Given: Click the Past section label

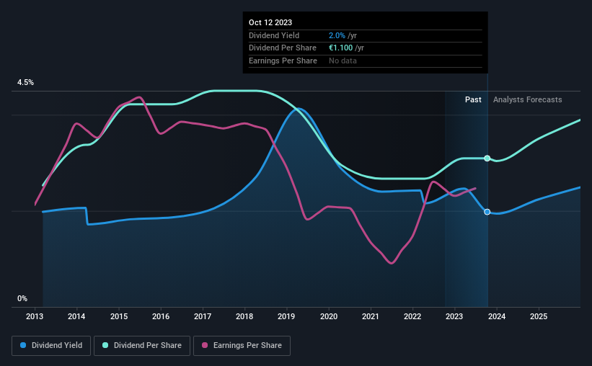Looking at the screenshot, I should (473, 99).
